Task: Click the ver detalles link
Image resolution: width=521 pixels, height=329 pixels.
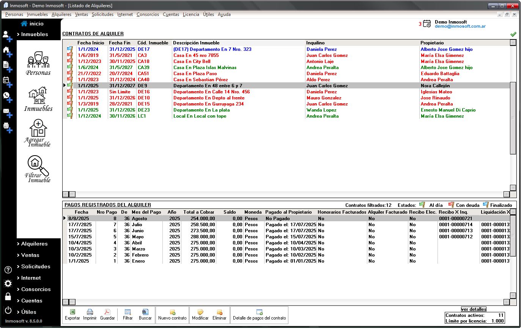Action: point(474,309)
